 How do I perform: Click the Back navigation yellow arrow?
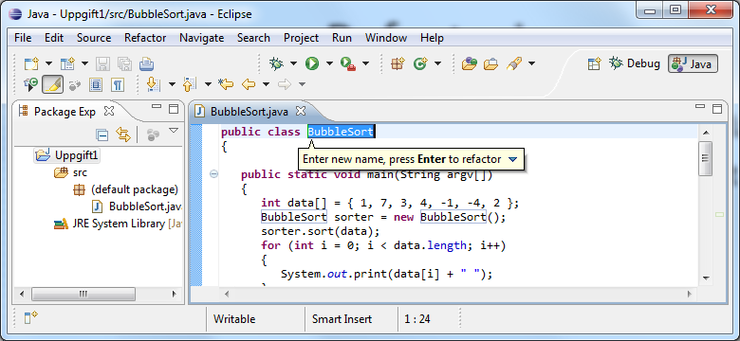249,85
